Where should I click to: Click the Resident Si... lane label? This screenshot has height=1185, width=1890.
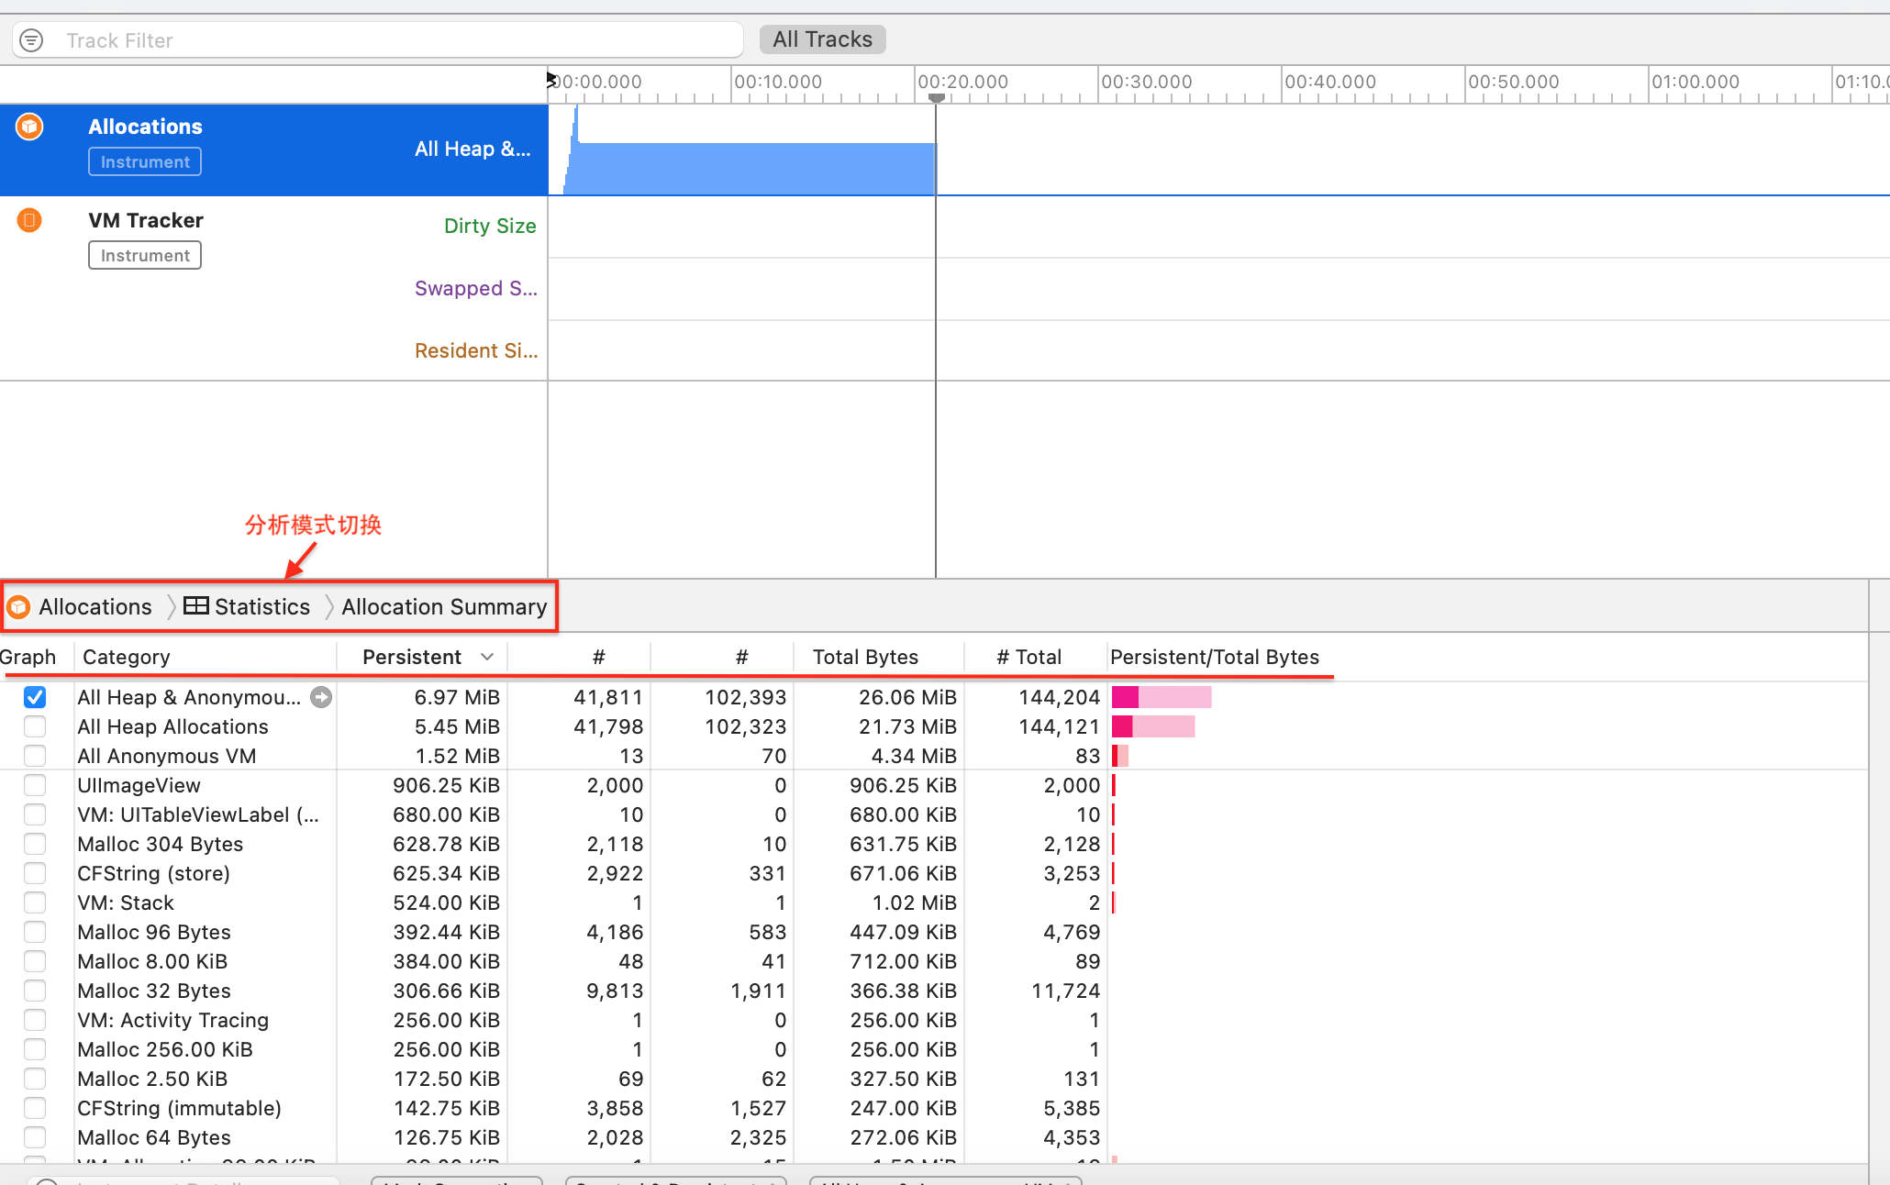[x=476, y=350]
